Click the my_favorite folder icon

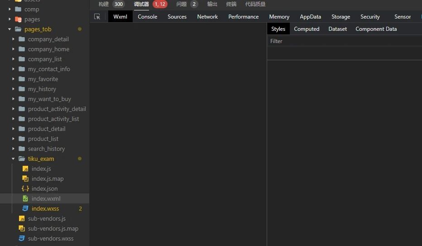[22, 79]
